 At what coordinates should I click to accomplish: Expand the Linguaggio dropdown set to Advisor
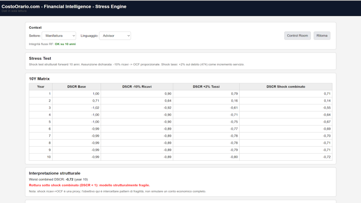(115, 36)
